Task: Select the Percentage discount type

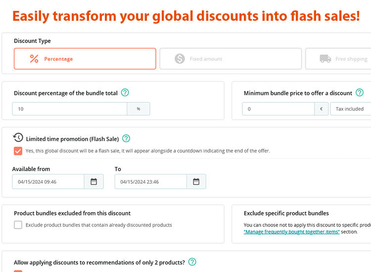Action: pos(85,59)
